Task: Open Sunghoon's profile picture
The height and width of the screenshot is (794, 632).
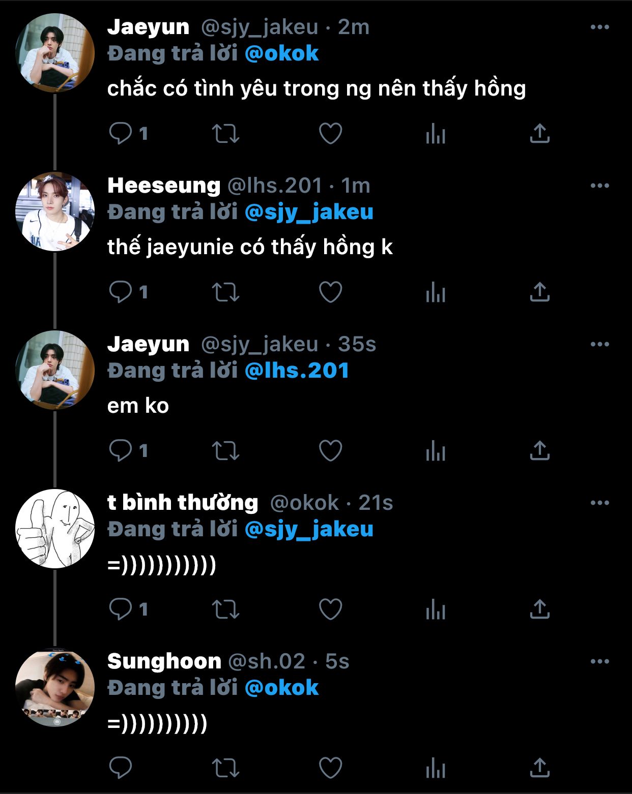Action: coord(55,688)
